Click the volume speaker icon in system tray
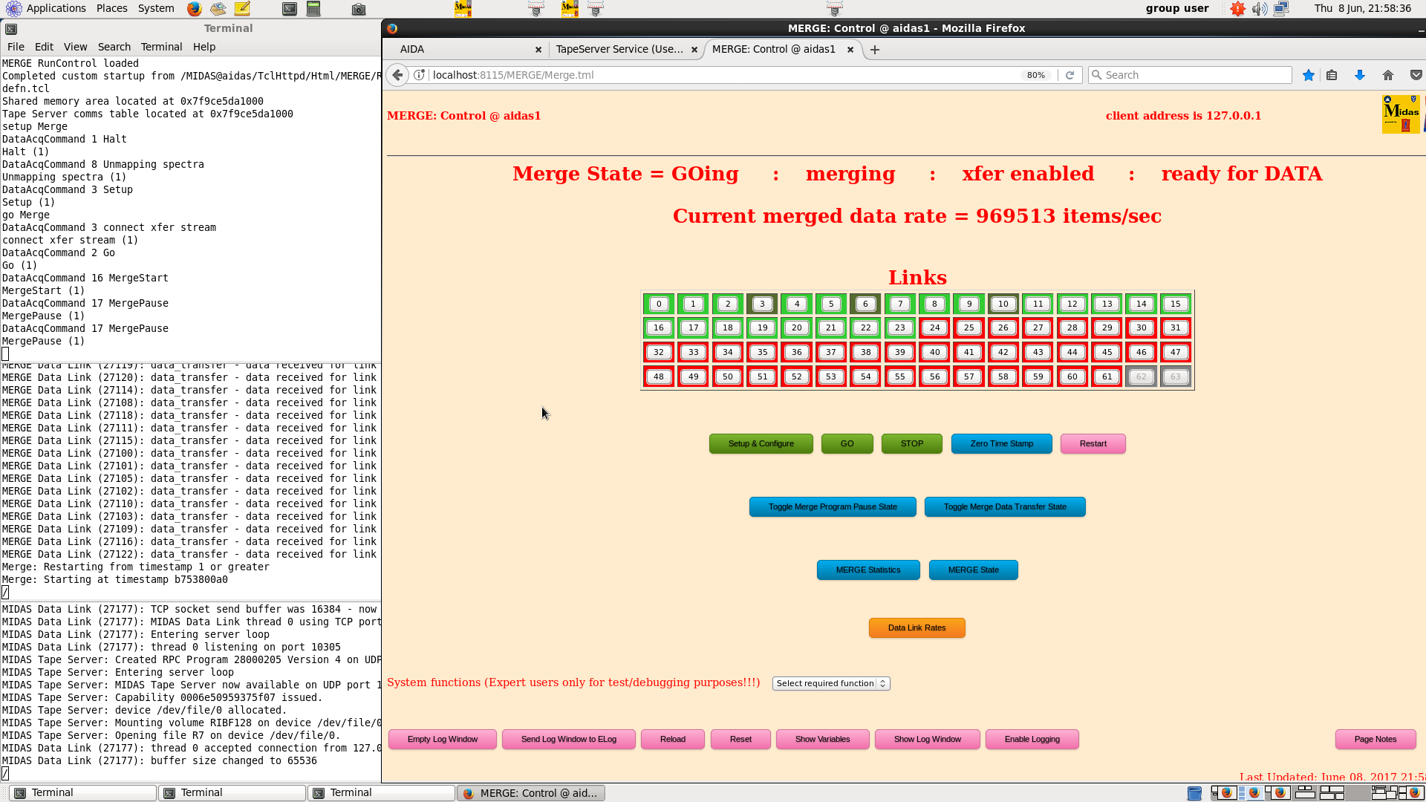 (x=1259, y=9)
